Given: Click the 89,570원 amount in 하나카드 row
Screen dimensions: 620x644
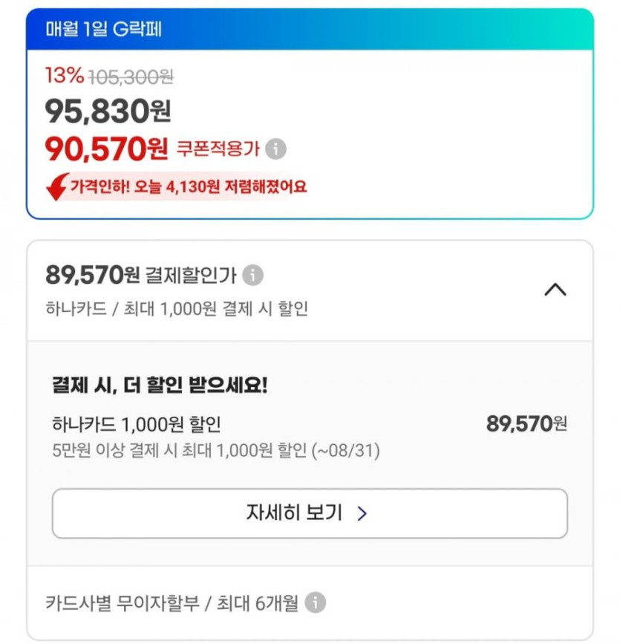Looking at the screenshot, I should tap(526, 424).
